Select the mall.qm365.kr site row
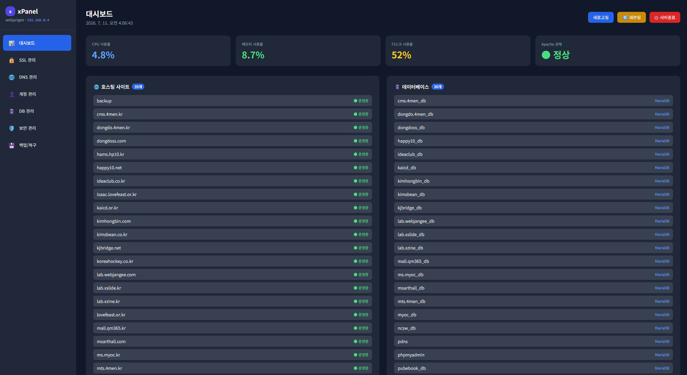This screenshot has height=375, width=687. (233, 328)
